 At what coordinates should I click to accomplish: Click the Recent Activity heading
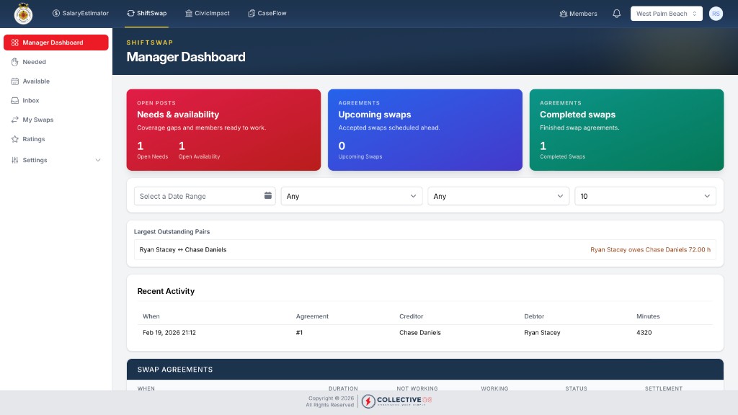click(x=166, y=291)
